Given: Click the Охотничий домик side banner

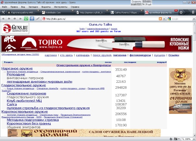Looking at the screenshot, I should [180, 91].
